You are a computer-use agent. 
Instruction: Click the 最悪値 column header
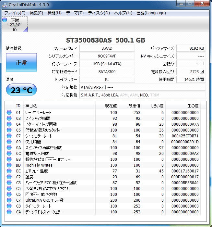131,106
